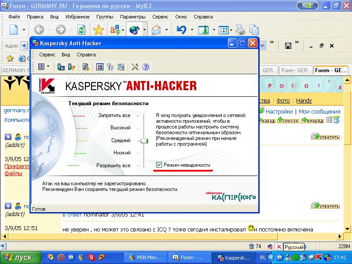The image size is (352, 264).
Task: Click the Низкий security level label
Action: click(x=122, y=153)
